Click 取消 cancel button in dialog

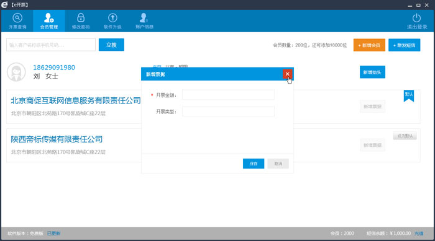coord(278,164)
